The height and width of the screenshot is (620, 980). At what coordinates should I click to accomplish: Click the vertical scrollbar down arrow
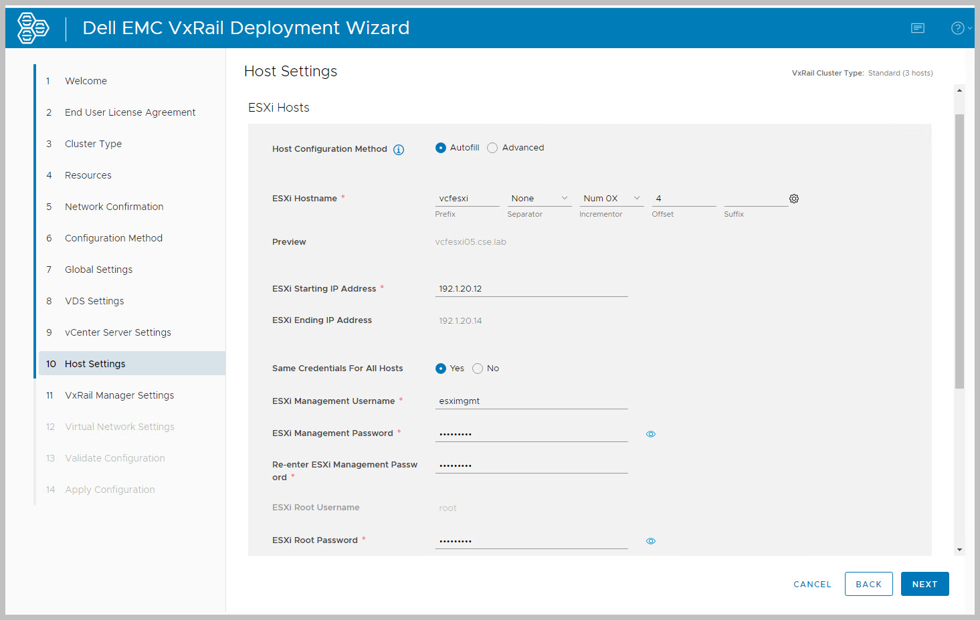(959, 550)
